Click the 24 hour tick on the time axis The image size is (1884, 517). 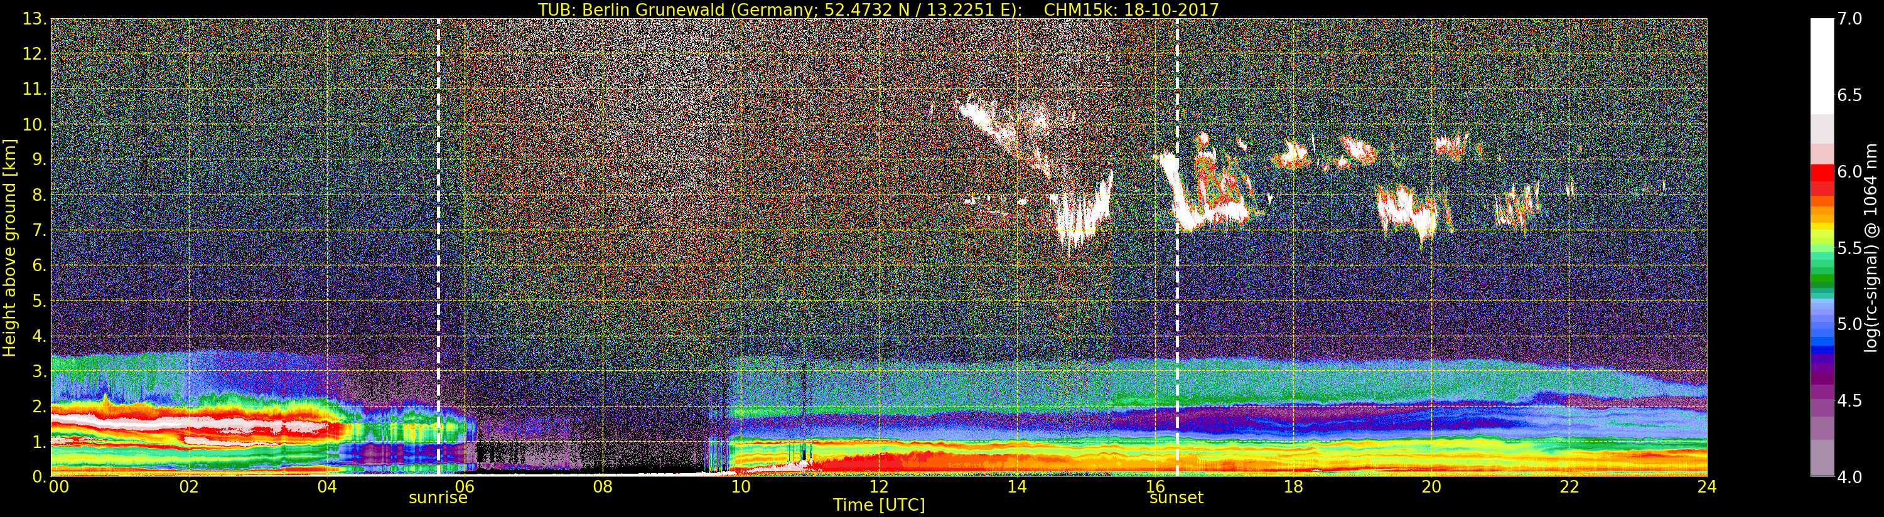(x=1706, y=487)
